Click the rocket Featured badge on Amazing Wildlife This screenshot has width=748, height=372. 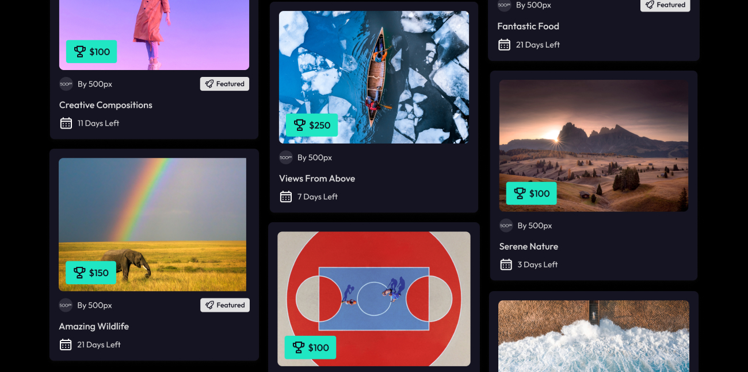225,305
